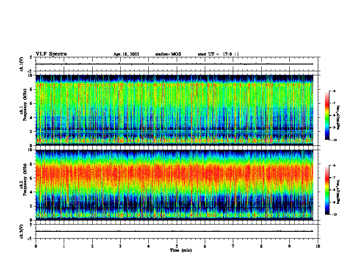358x276 pixels.
Task: Click the "VLF Spectra" plot title
Action: (x=51, y=54)
